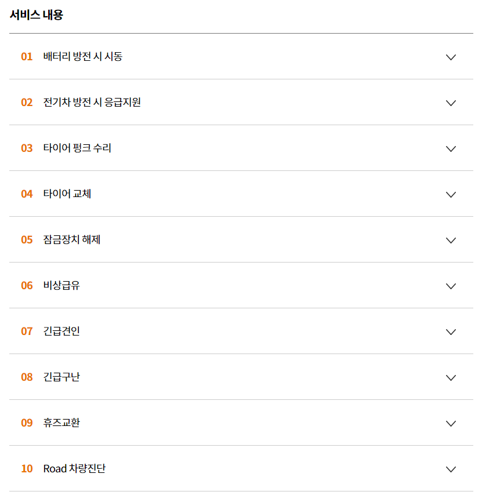Click the chevron on the Road 차량진단 row
This screenshot has width=482, height=499.
click(x=450, y=469)
